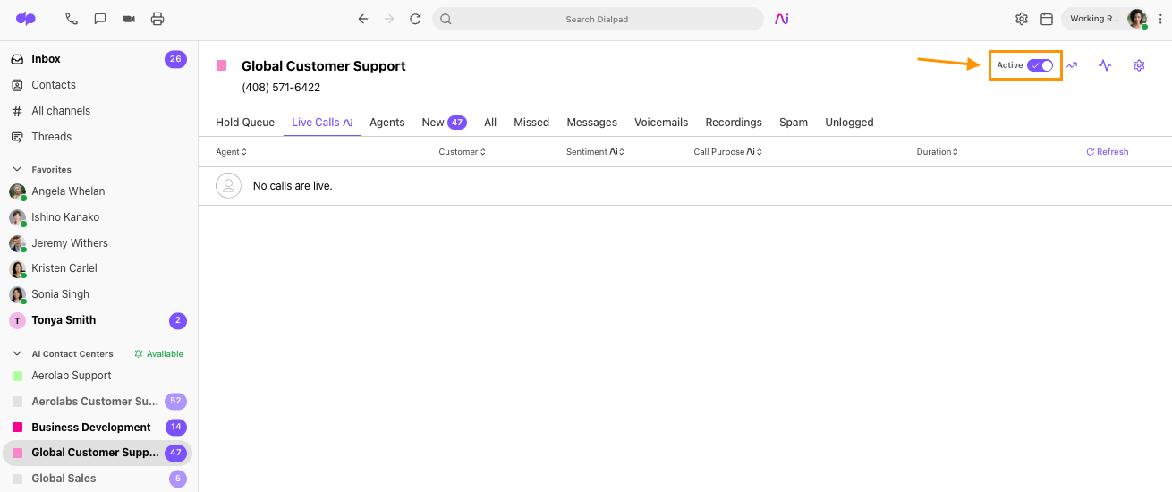Open the Dialpad Ai icon beside search

[782, 19]
